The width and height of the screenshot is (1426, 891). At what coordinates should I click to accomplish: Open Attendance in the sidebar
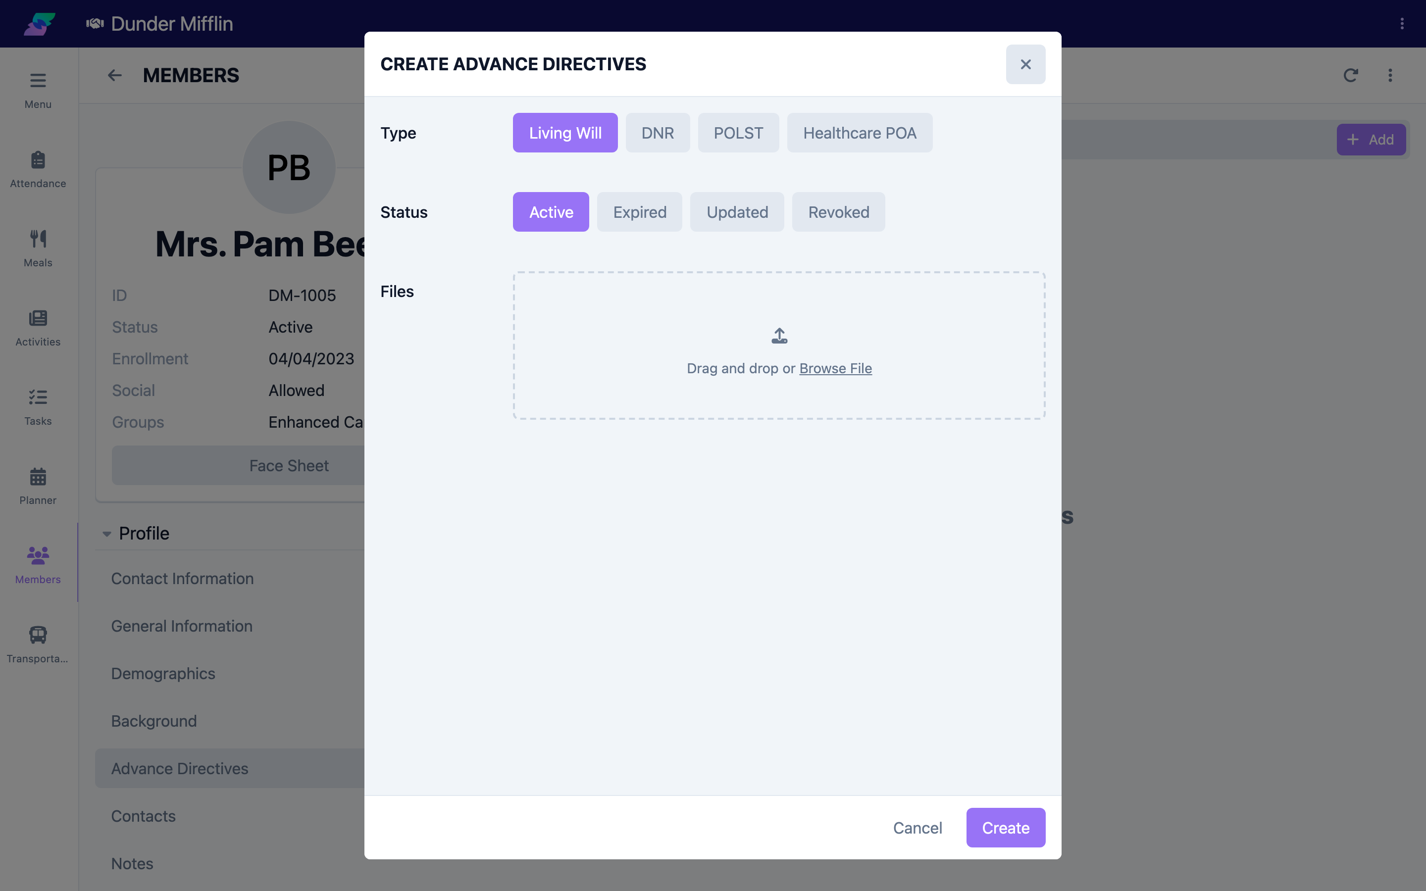coord(38,169)
